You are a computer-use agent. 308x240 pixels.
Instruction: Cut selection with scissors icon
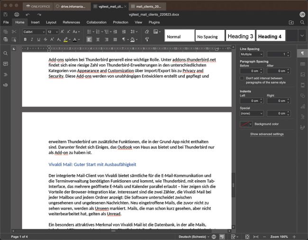click(x=14, y=32)
